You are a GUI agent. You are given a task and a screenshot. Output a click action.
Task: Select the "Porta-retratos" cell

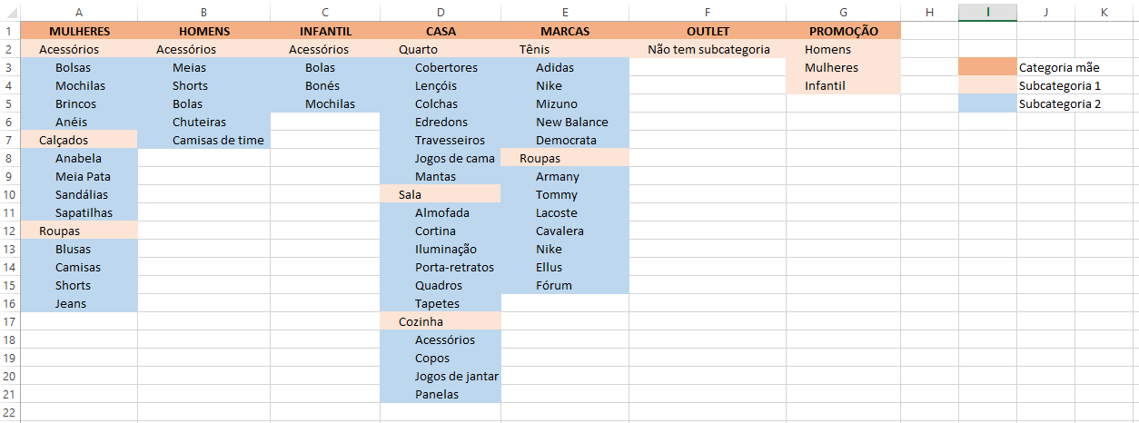pos(454,267)
